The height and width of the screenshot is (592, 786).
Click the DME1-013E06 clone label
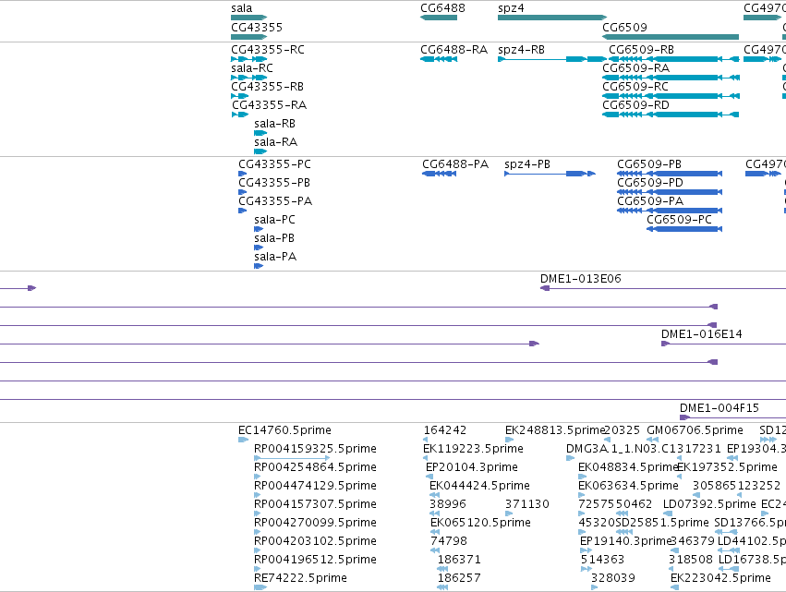[x=580, y=279]
